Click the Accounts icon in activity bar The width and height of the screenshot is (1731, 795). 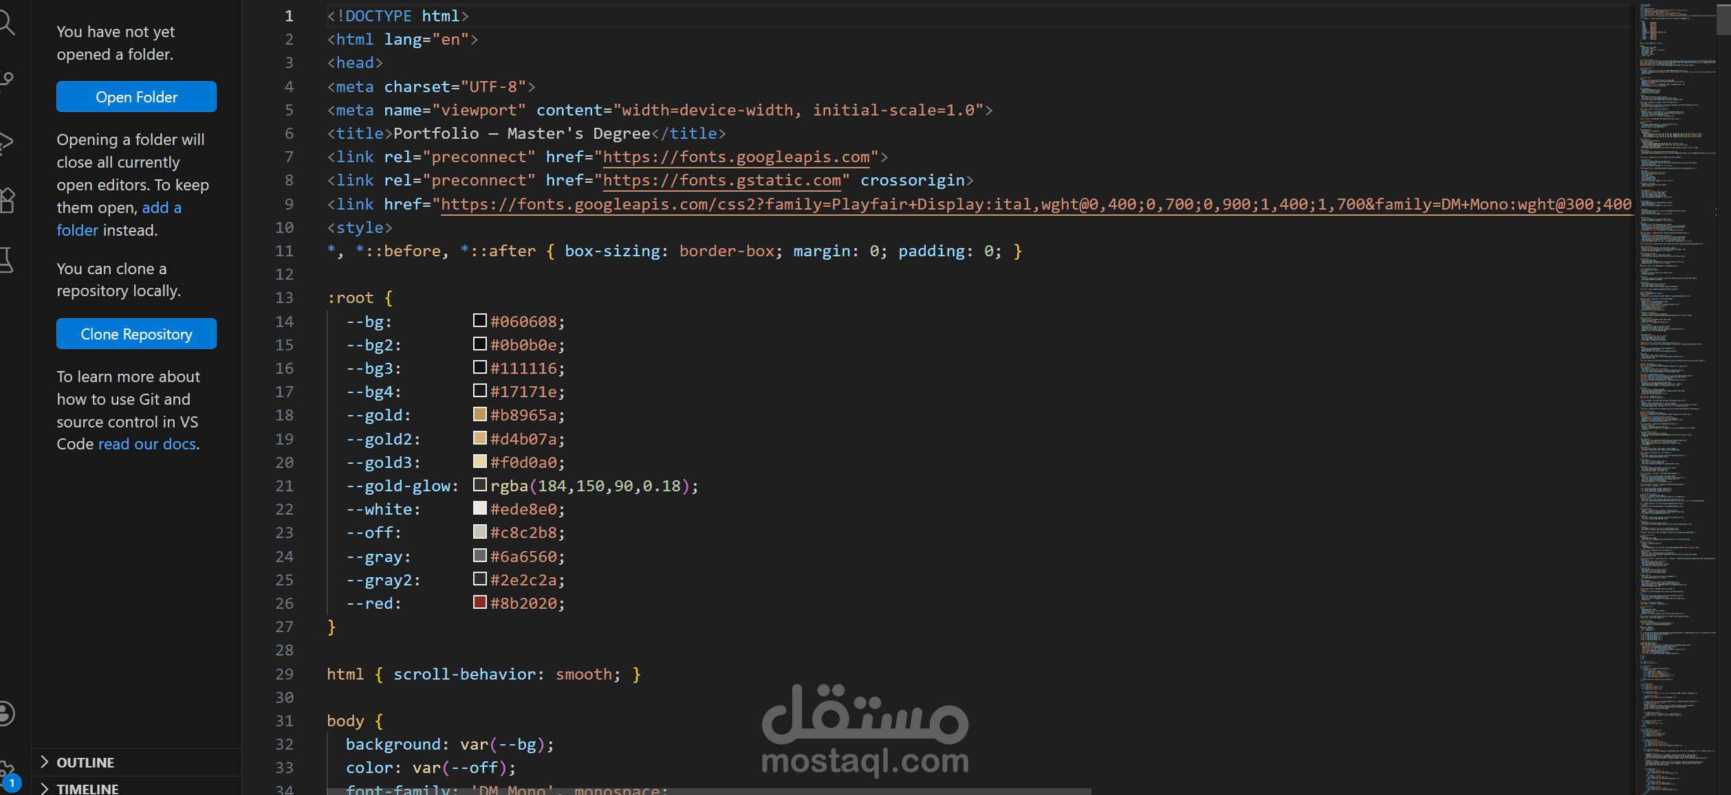tap(7, 713)
